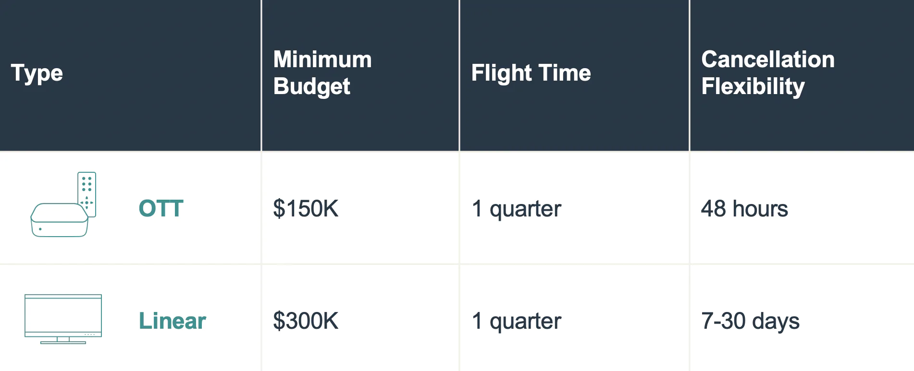
Task: Click the stand of the TV icon
Action: 63,341
